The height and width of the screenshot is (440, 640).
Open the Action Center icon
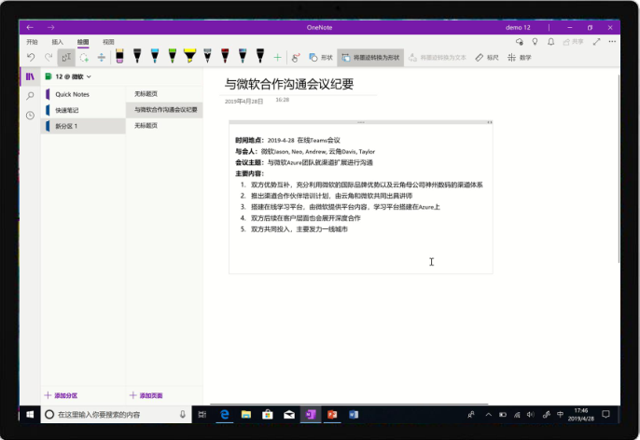tap(606, 414)
